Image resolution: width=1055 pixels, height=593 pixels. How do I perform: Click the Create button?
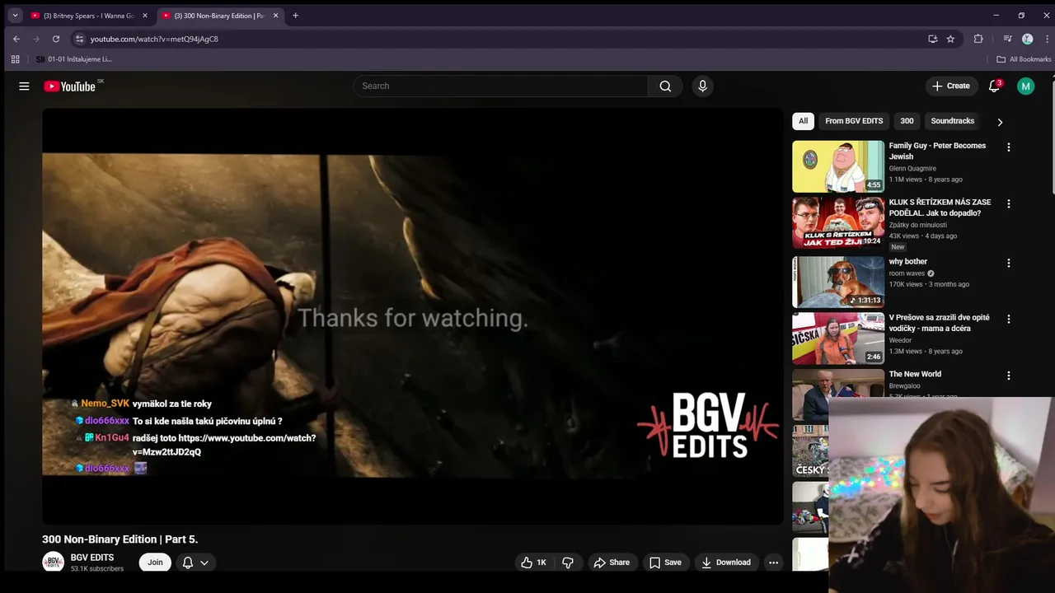[x=950, y=86]
